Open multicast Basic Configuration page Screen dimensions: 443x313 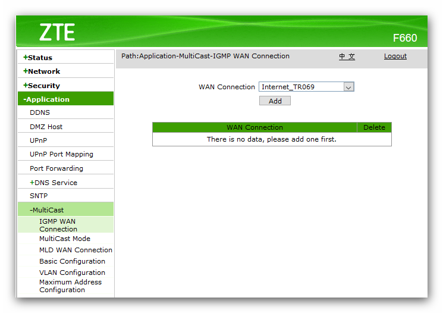[x=72, y=261]
